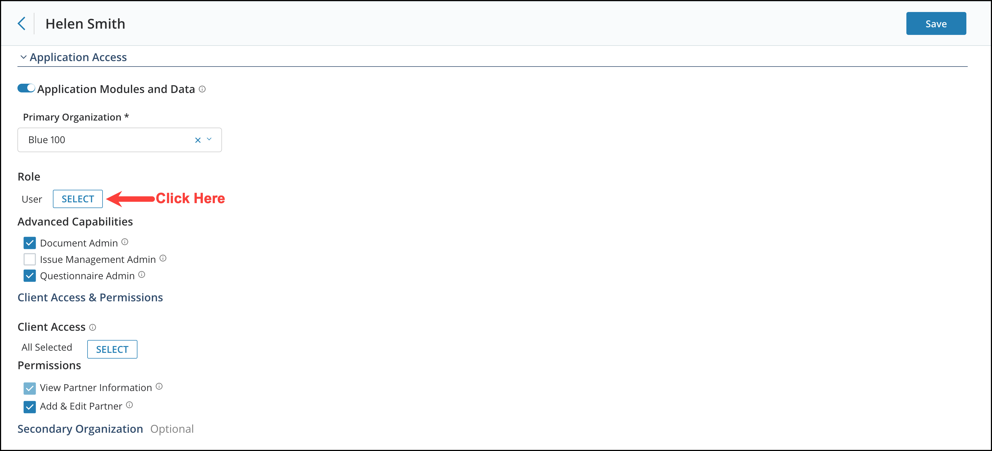Click info icon next to Application Modules and Data
This screenshot has width=992, height=451.
tap(202, 89)
